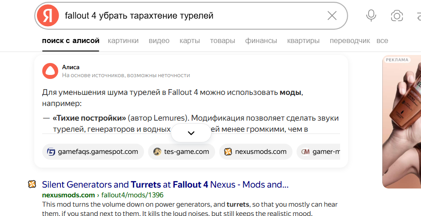Expand Alice answer with chevron button

coord(191,133)
